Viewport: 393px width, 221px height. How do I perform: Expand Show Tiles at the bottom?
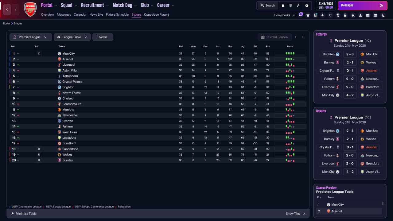(x=296, y=214)
